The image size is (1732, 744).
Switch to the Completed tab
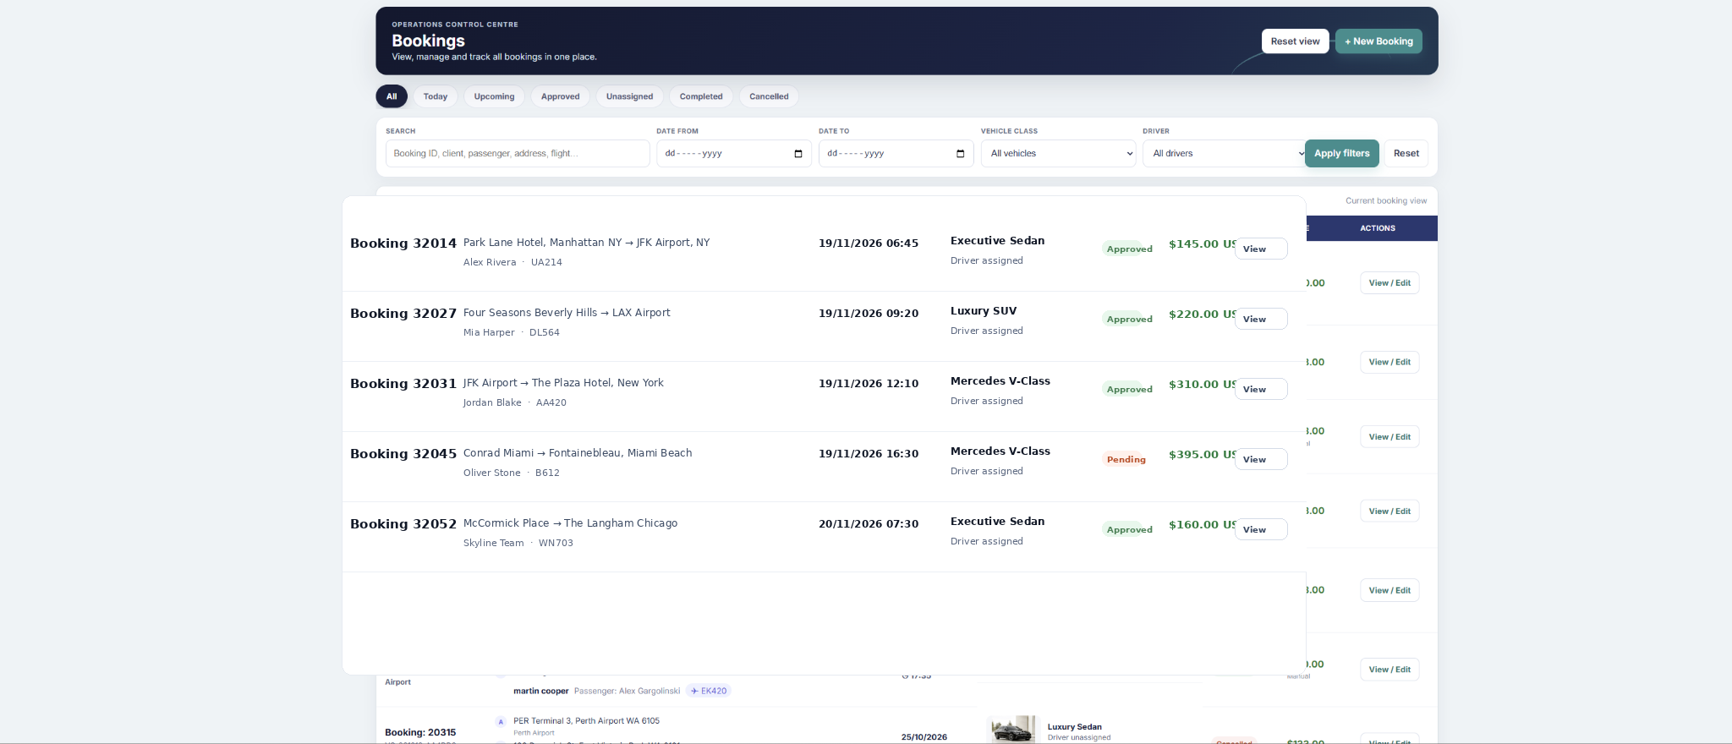(x=701, y=96)
